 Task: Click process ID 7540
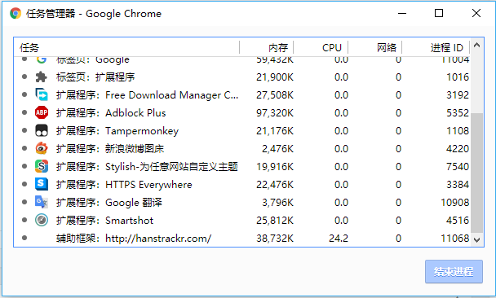click(x=458, y=166)
